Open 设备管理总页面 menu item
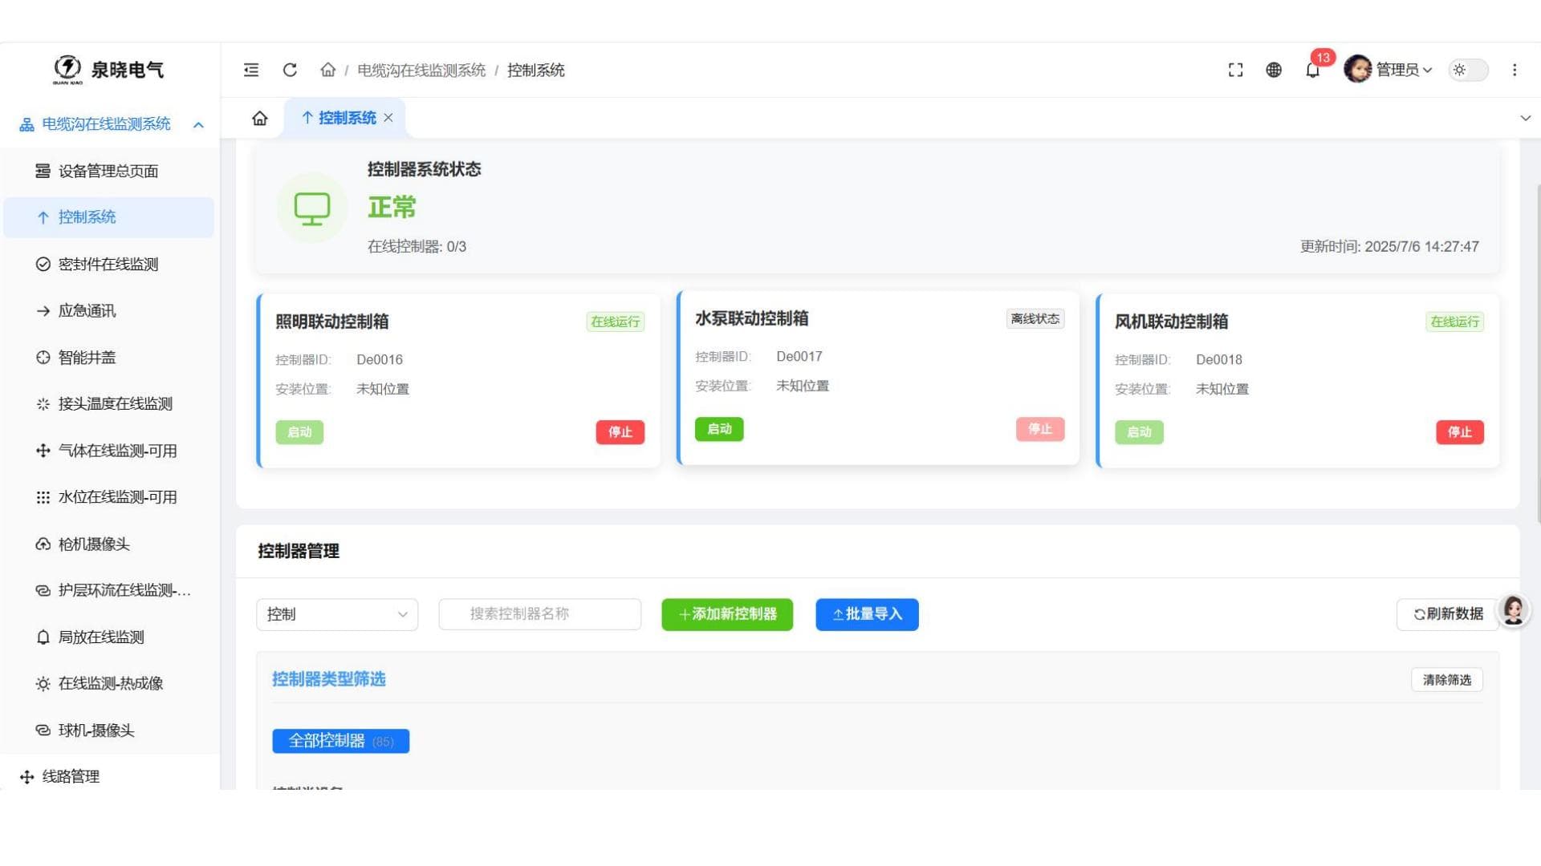The height and width of the screenshot is (866, 1541). (x=108, y=171)
